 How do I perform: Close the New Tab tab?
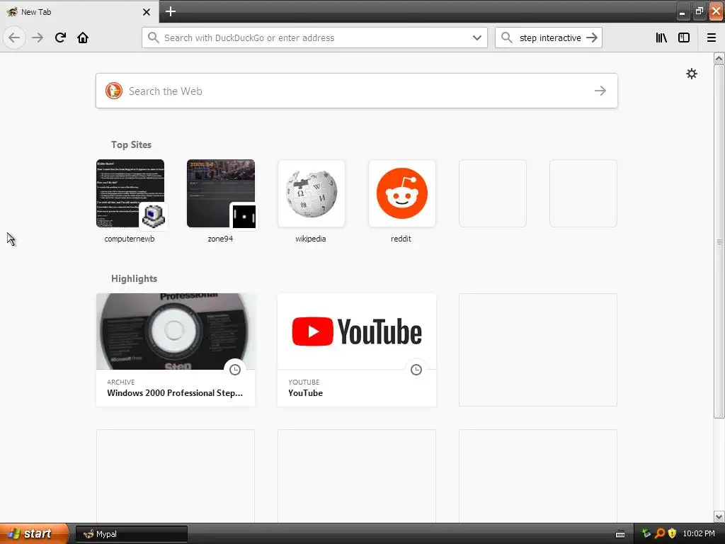pos(146,12)
